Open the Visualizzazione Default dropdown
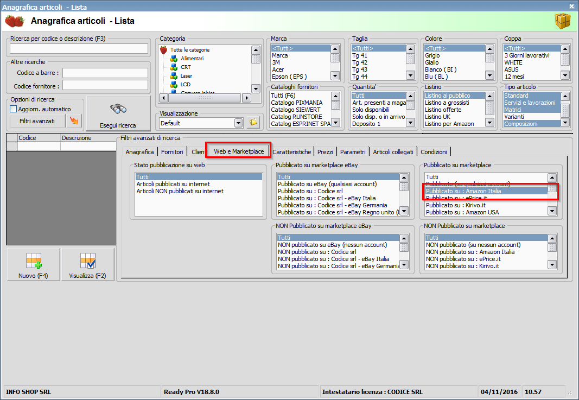This screenshot has height=400, width=579. (x=239, y=123)
